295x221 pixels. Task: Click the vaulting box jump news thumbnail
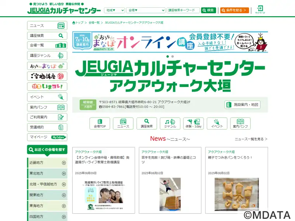click(170, 194)
